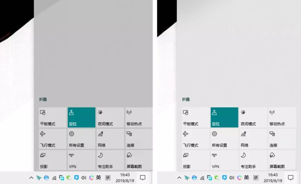The height and width of the screenshot is (184, 301).
Task: Switch input language 英, darker-panel taskbar
Action: click(99, 178)
